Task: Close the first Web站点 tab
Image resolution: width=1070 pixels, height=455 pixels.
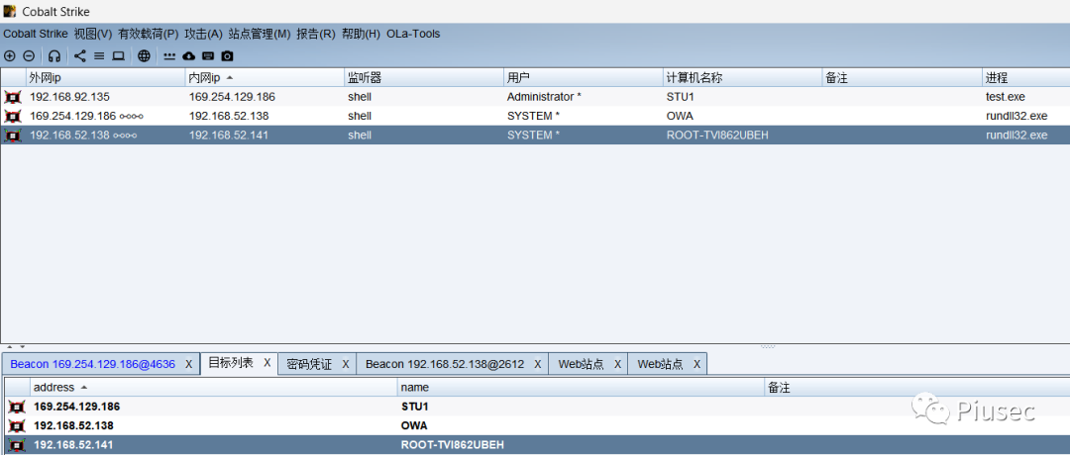Action: [x=617, y=364]
